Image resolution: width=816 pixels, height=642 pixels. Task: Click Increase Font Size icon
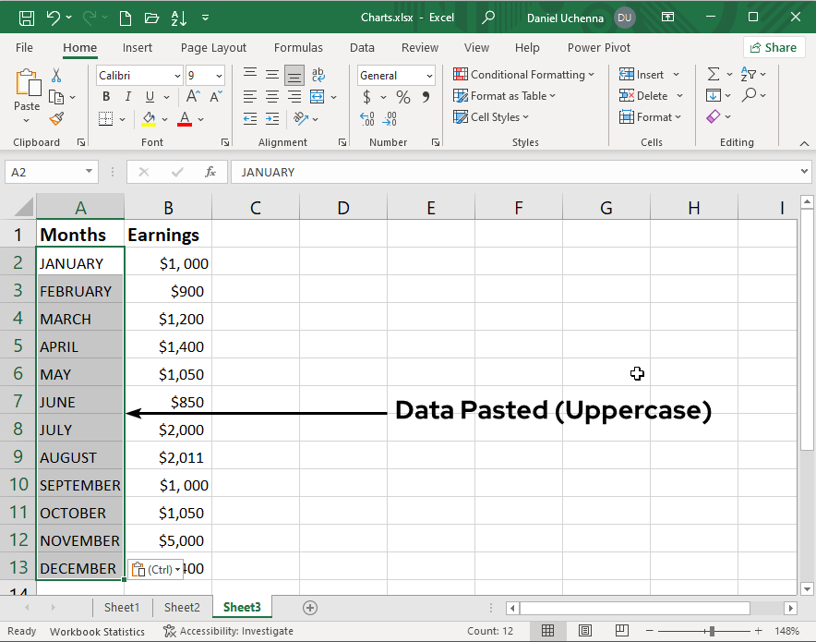[193, 97]
